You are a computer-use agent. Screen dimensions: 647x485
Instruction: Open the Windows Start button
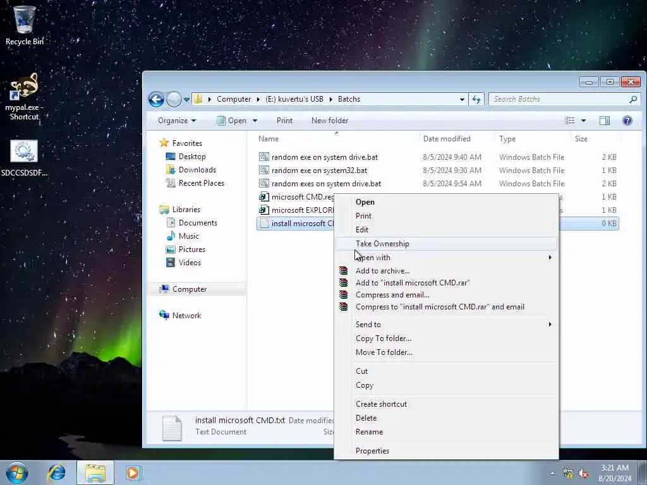tap(17, 472)
